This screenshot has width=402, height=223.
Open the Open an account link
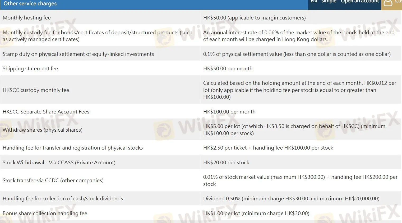[359, 2]
